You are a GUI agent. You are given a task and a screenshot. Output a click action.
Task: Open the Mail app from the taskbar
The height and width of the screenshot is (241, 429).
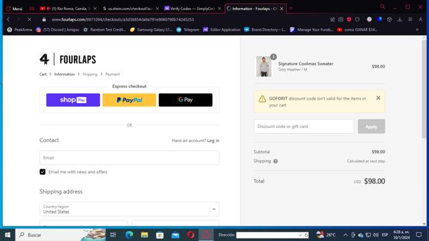(x=176, y=235)
